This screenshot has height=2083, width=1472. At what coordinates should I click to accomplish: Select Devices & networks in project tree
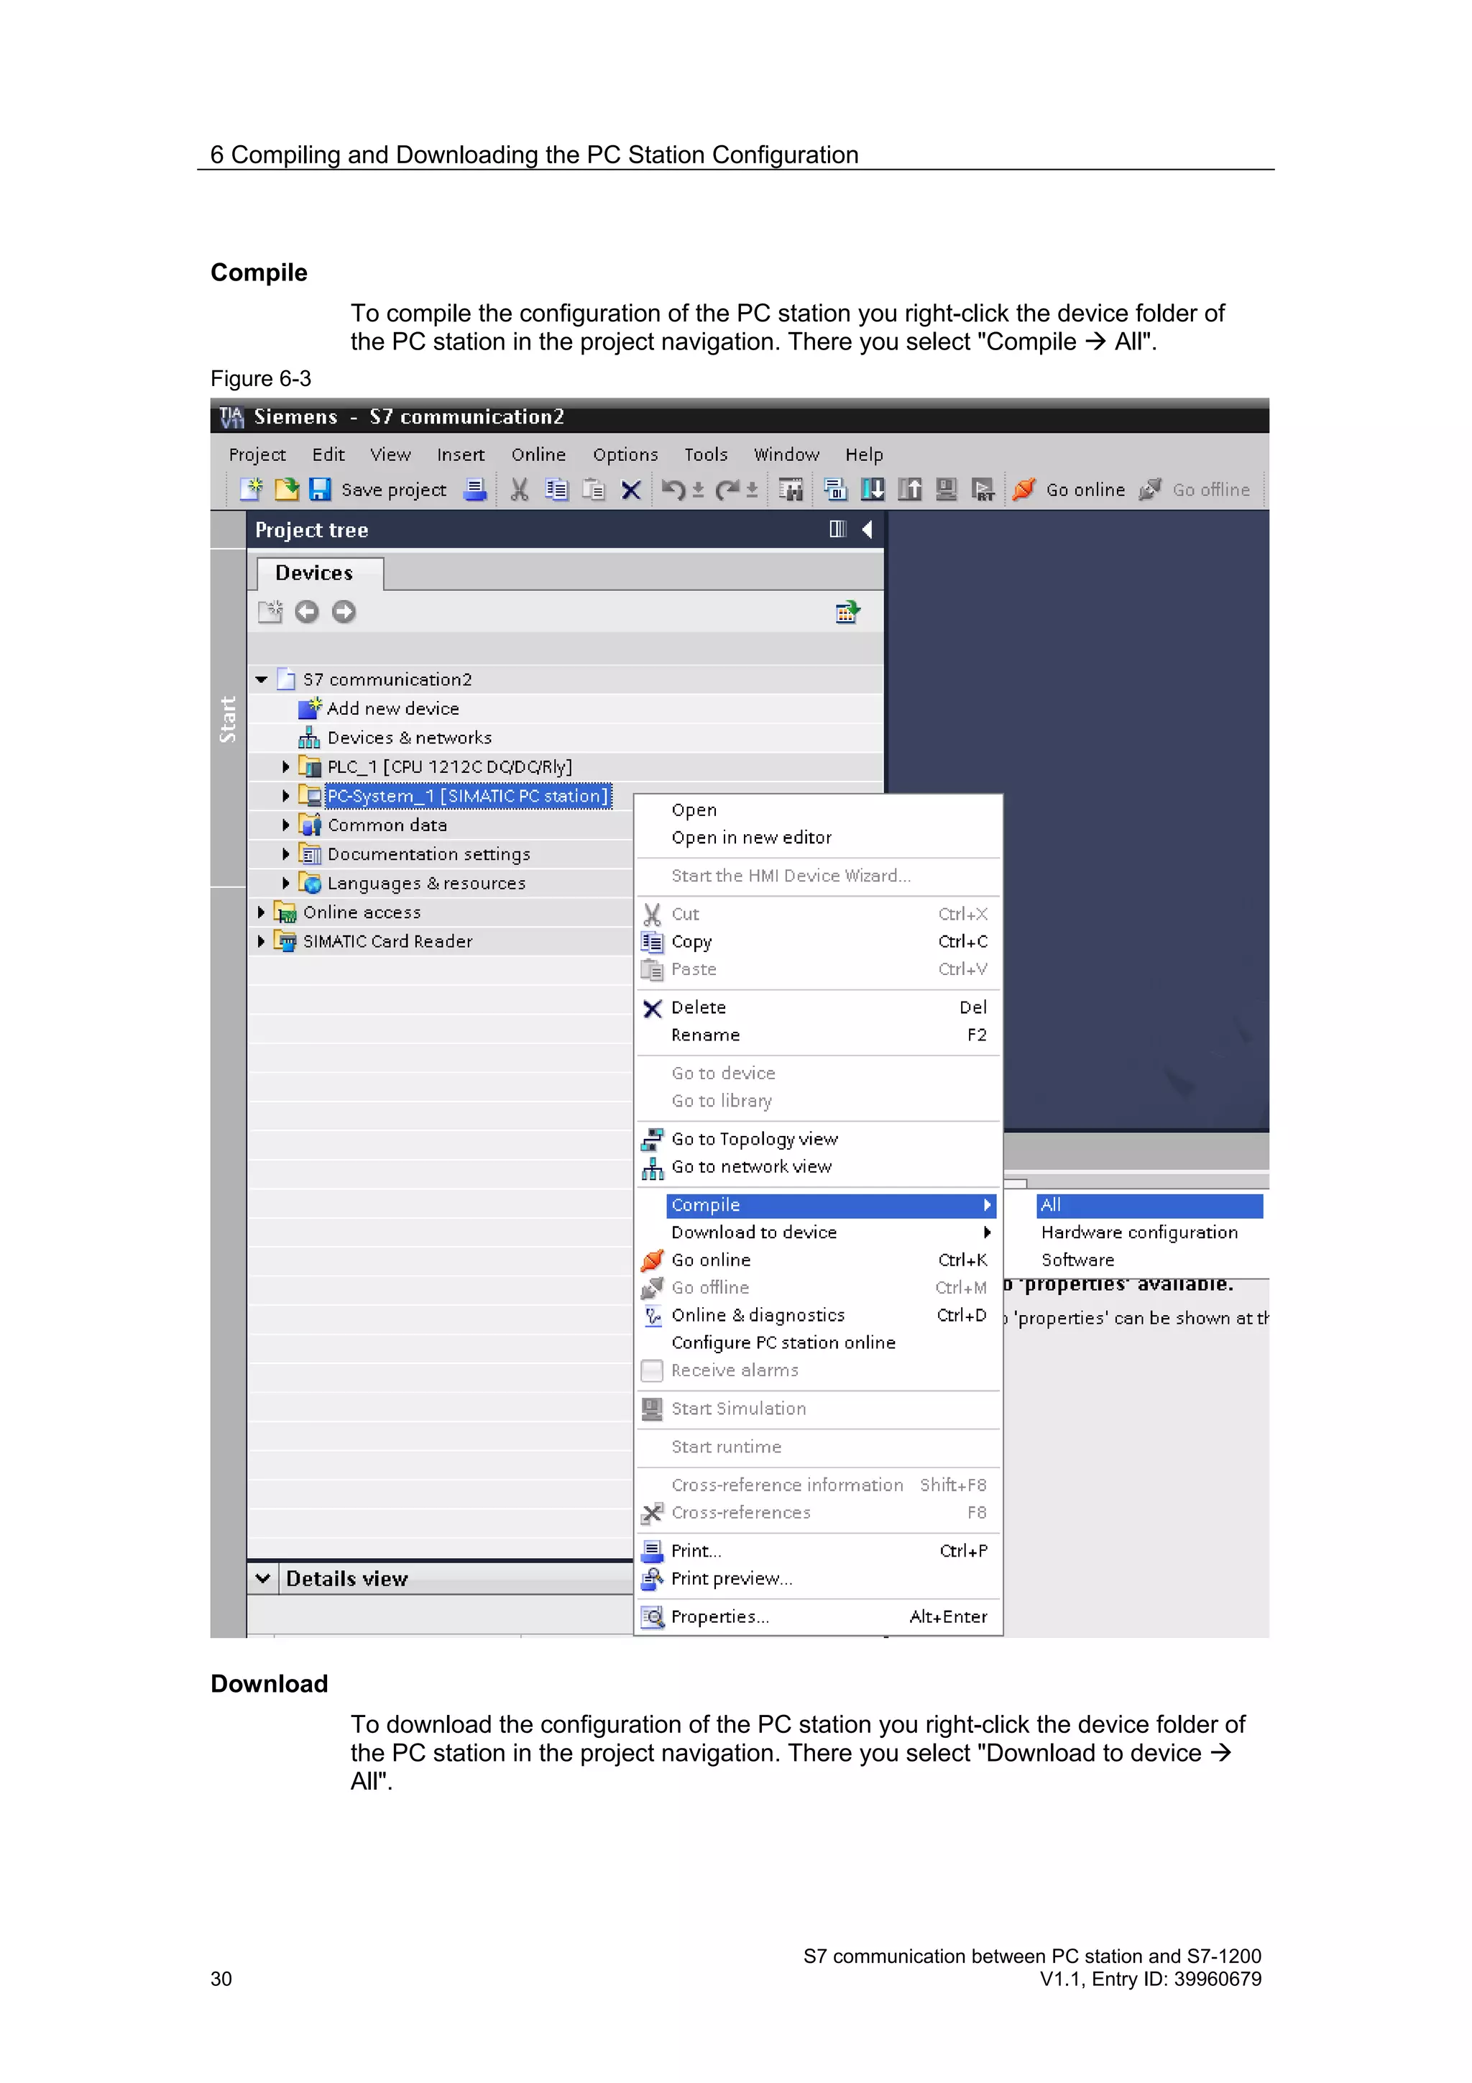[x=409, y=738]
